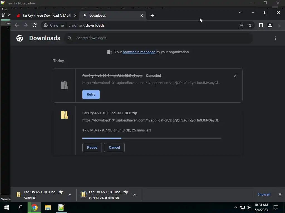Image resolution: width=285 pixels, height=213 pixels.
Task: Click the search magnifier in Search downloads
Action: click(70, 38)
